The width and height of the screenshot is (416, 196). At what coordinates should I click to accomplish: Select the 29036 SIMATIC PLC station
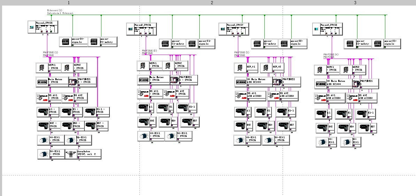pos(141,29)
